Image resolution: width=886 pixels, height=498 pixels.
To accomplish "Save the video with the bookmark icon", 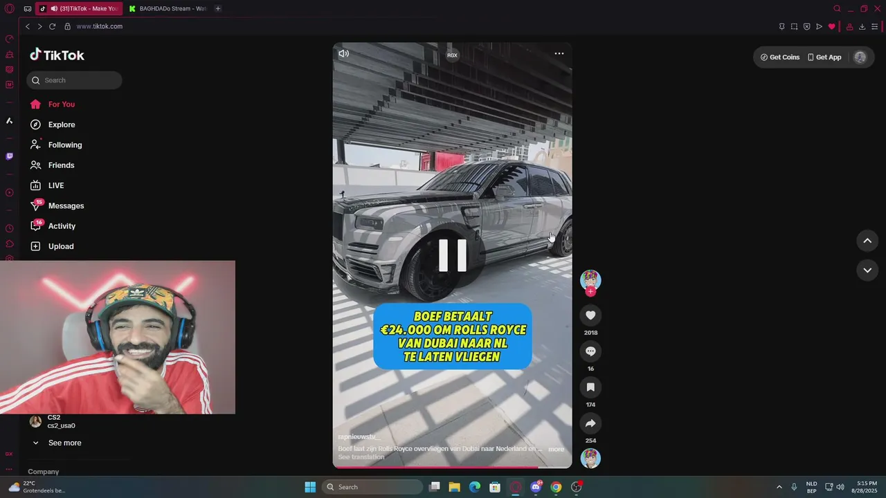I will (590, 387).
